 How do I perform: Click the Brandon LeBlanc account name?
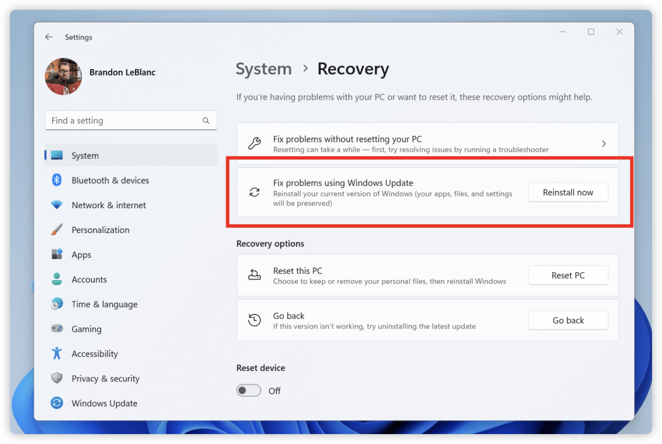point(123,72)
